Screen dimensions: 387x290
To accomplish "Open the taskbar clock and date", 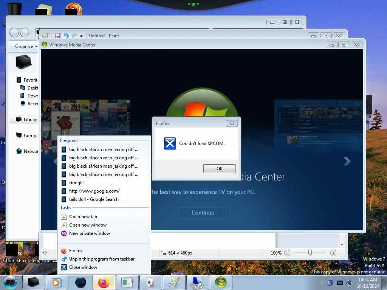I will click(x=368, y=283).
